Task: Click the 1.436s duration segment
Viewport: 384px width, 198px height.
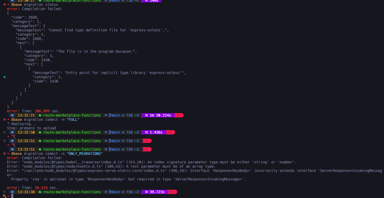Action: [x=156, y=132]
